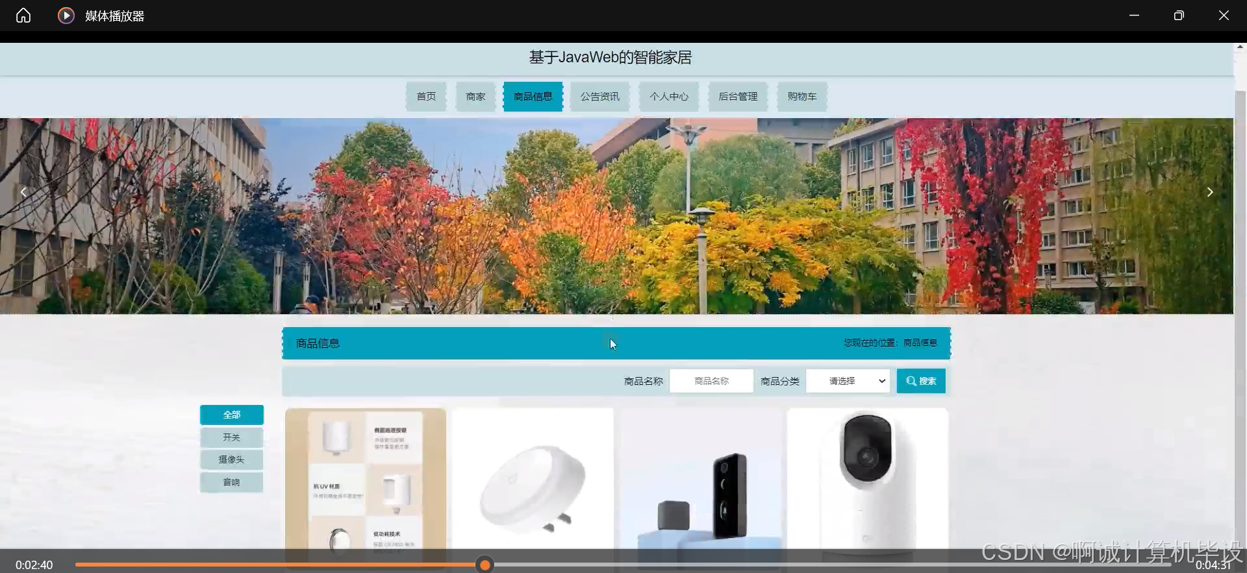Filter products by 音响 category
1247x573 pixels.
coord(232,482)
